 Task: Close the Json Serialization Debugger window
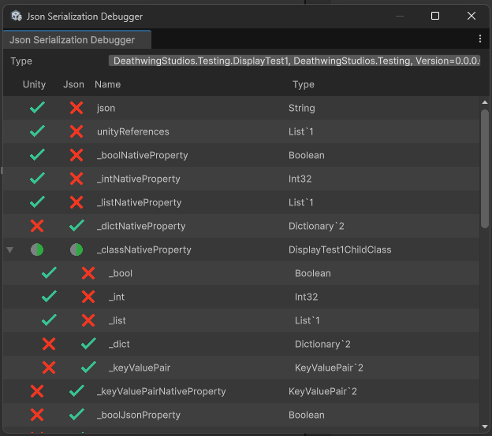tap(471, 16)
